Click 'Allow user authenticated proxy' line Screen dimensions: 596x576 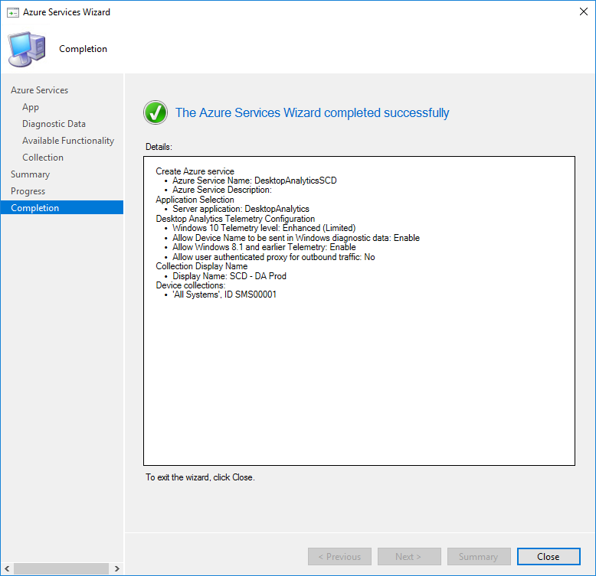[x=273, y=257]
